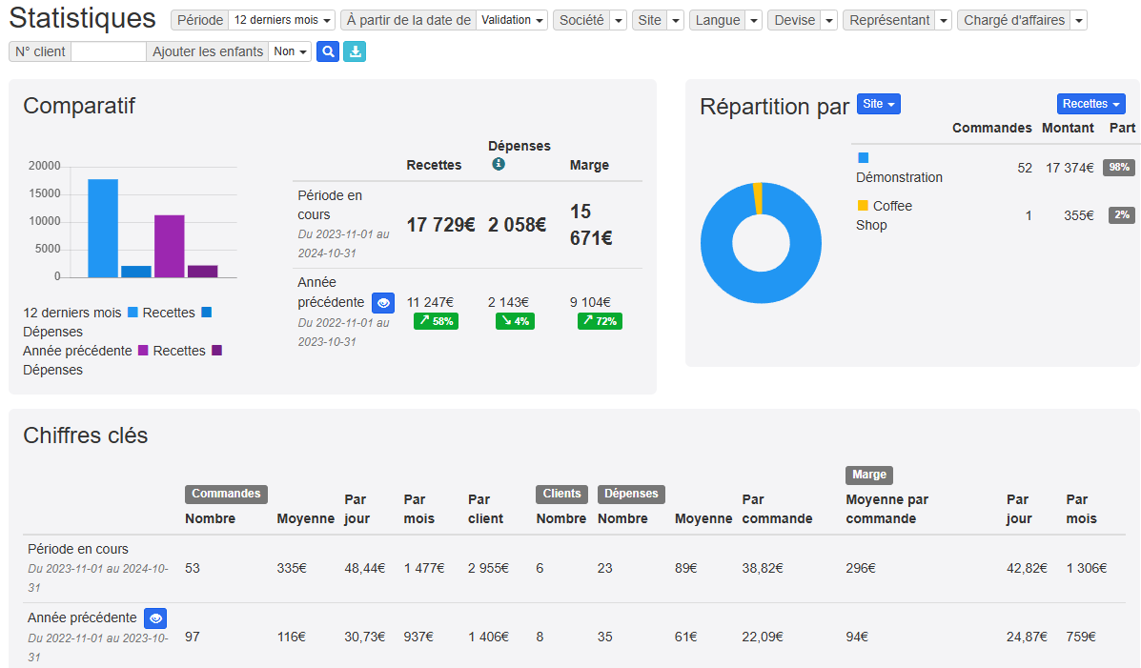Open the Validation date dropdown

click(512, 20)
